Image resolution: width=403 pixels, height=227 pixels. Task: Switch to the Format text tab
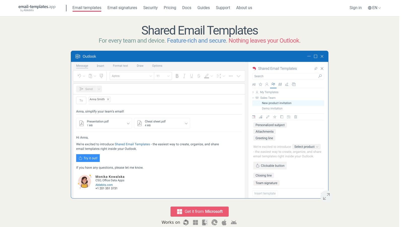coord(120,66)
